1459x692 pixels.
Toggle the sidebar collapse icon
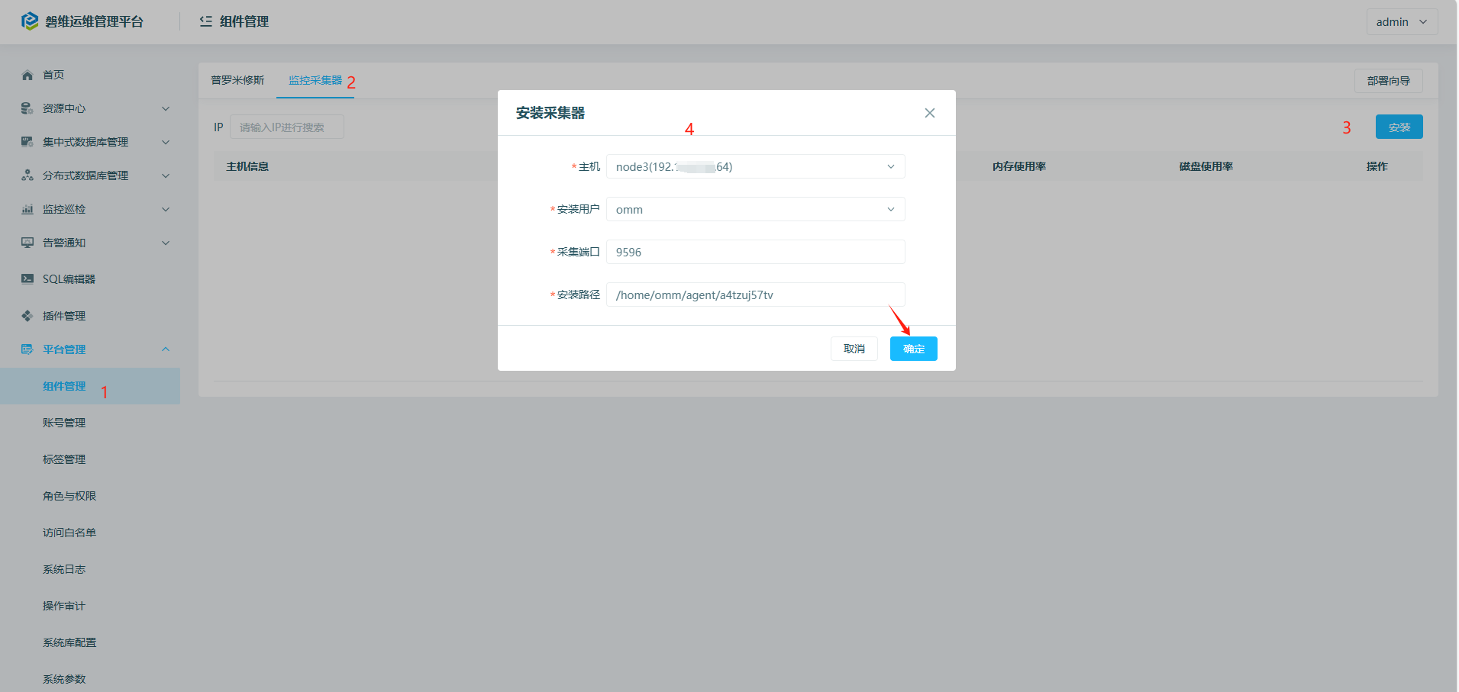[206, 21]
